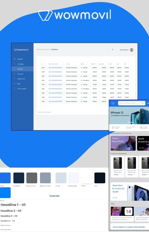
Task: Select the second carousel dot on iPhone banner
Action: pos(130,122)
